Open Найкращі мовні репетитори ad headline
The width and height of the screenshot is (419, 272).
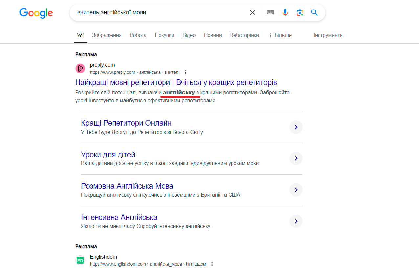pos(176,82)
